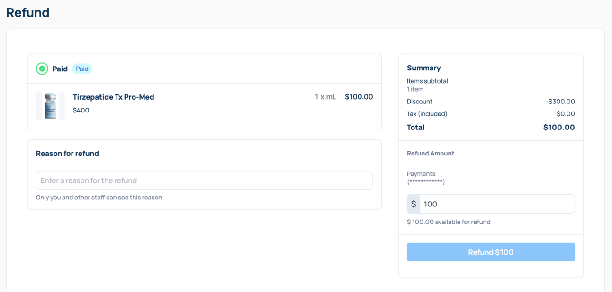Click the refund amount input field

pos(496,204)
